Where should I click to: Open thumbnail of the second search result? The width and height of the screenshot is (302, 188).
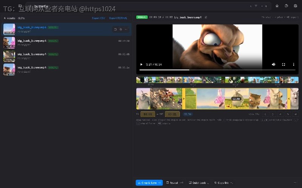pos(9,42)
